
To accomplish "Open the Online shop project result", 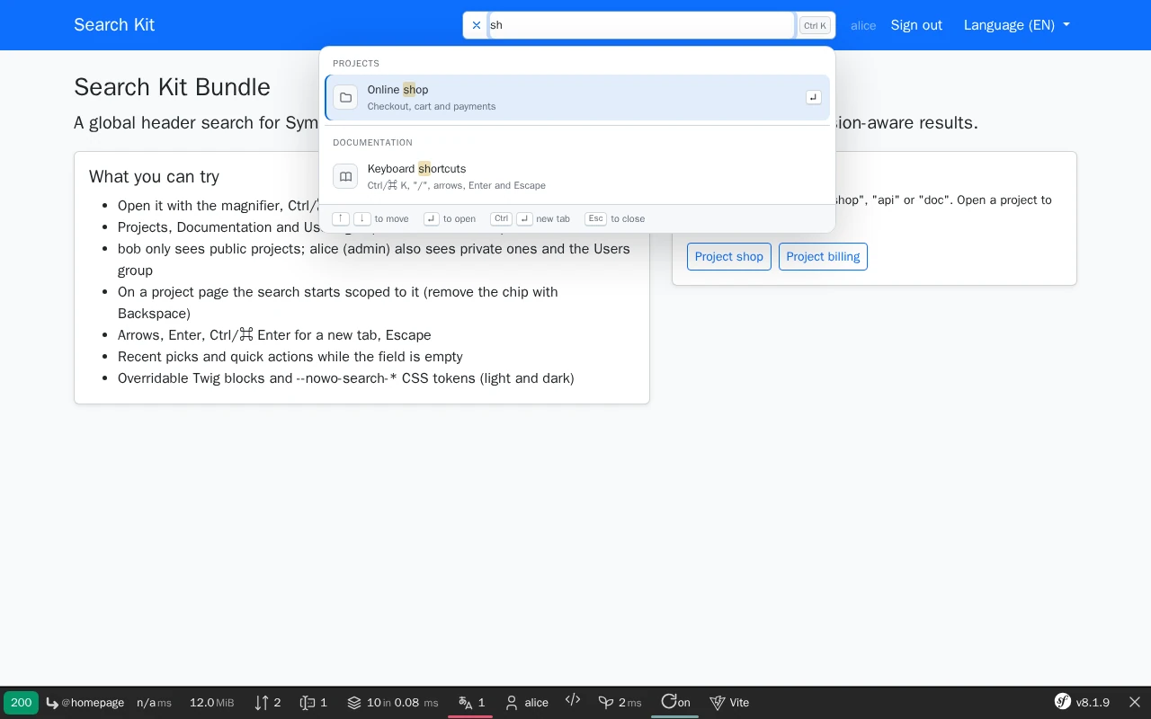I will point(577,97).
